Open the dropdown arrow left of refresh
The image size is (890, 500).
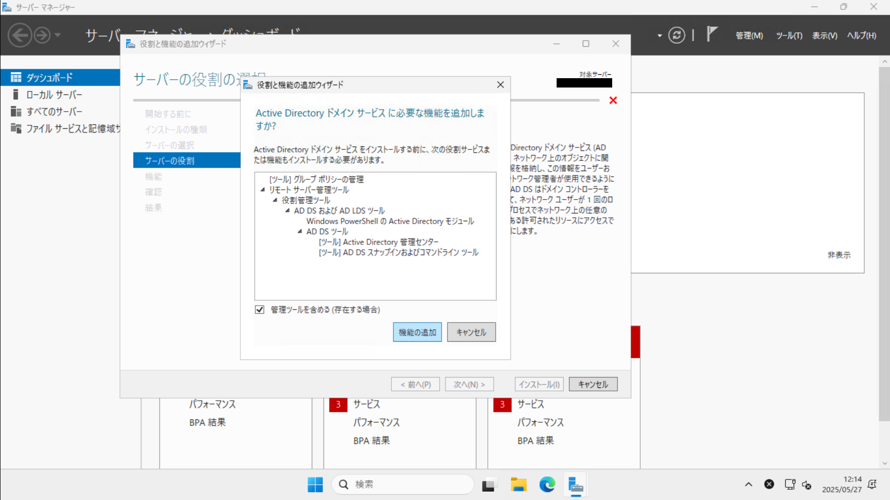click(659, 36)
